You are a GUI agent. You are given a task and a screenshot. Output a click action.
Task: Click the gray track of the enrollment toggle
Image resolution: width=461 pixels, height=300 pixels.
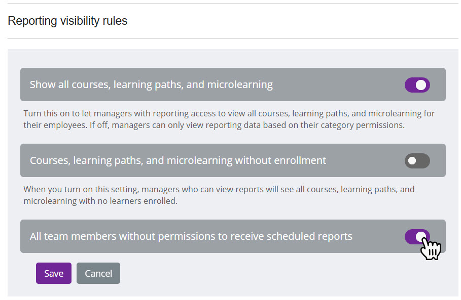coord(423,161)
